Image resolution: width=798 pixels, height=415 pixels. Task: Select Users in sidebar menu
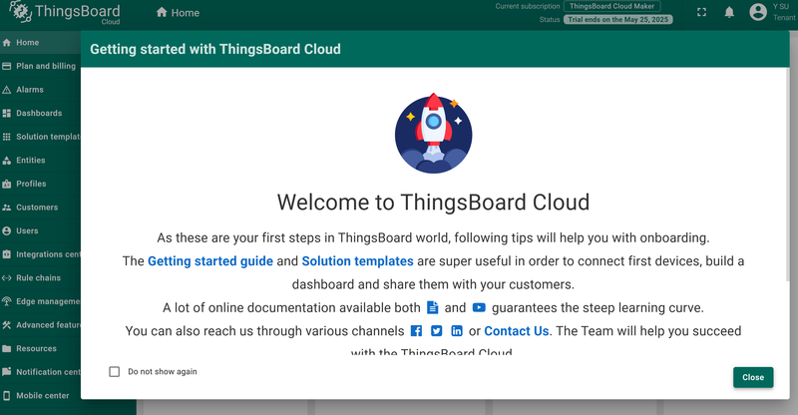click(40, 230)
